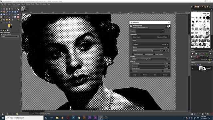Save current settings as named preset
This screenshot has width=213, height=120.
[166, 31]
